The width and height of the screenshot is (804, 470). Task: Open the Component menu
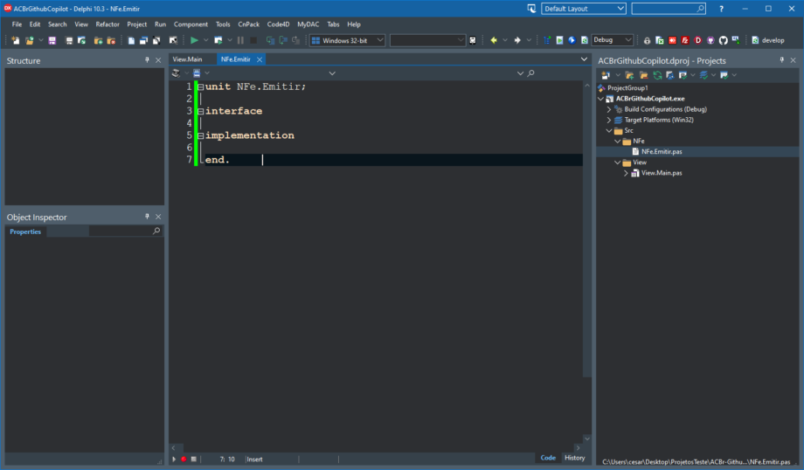(x=191, y=24)
